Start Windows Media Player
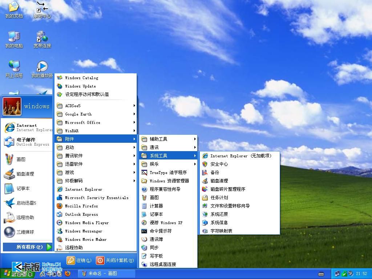The height and width of the screenshot is (279, 372). [96, 223]
